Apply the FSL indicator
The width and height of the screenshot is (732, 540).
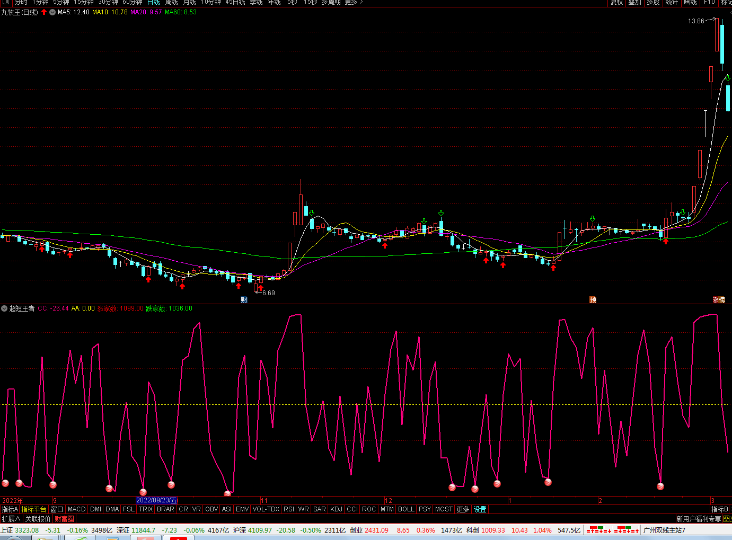[x=129, y=509]
